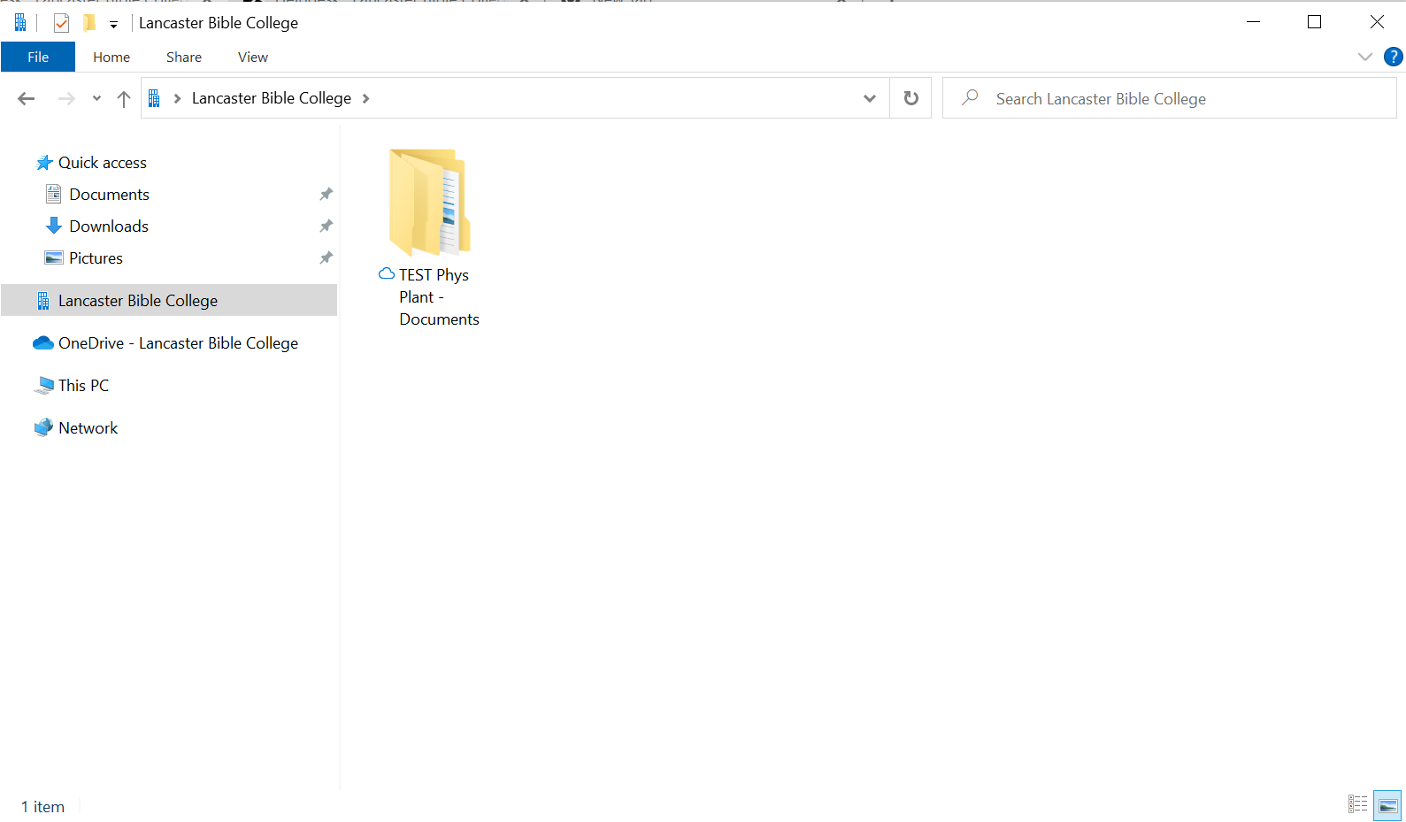Screen dimensions: 1406x822
Task: Select Lancaster Bible College in navigation pane
Action: point(169,300)
